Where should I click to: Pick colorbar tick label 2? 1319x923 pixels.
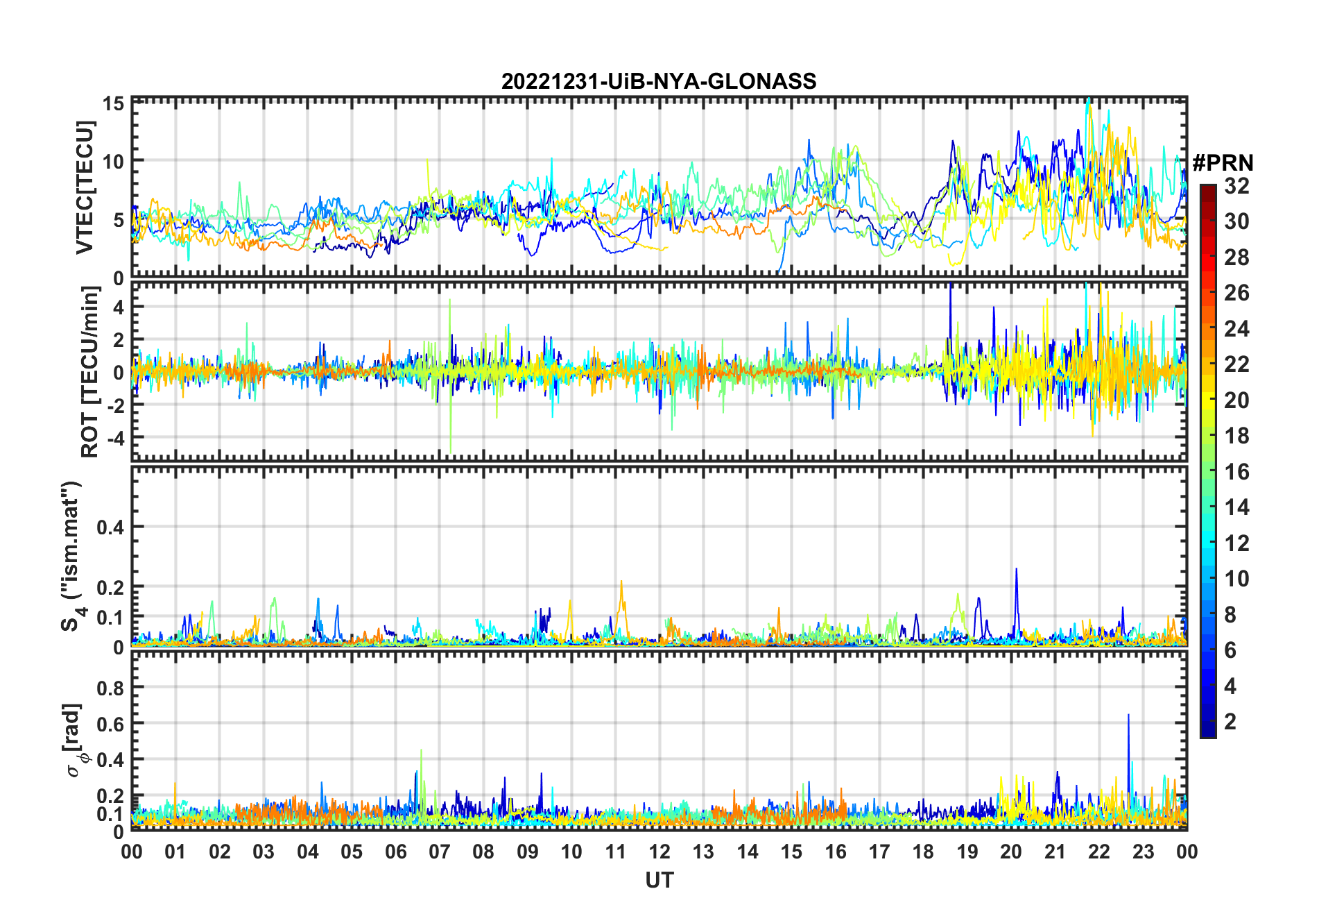click(1230, 722)
